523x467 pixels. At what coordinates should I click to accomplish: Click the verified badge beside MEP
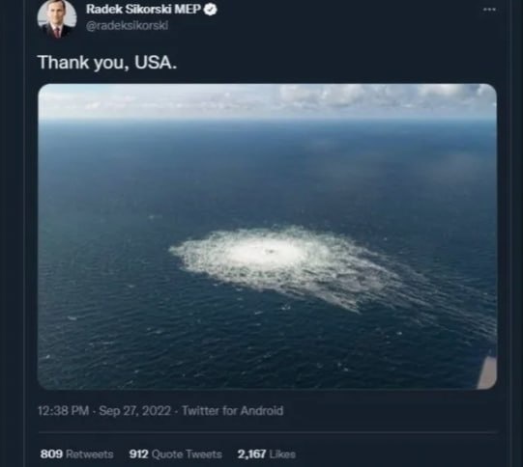(x=210, y=10)
